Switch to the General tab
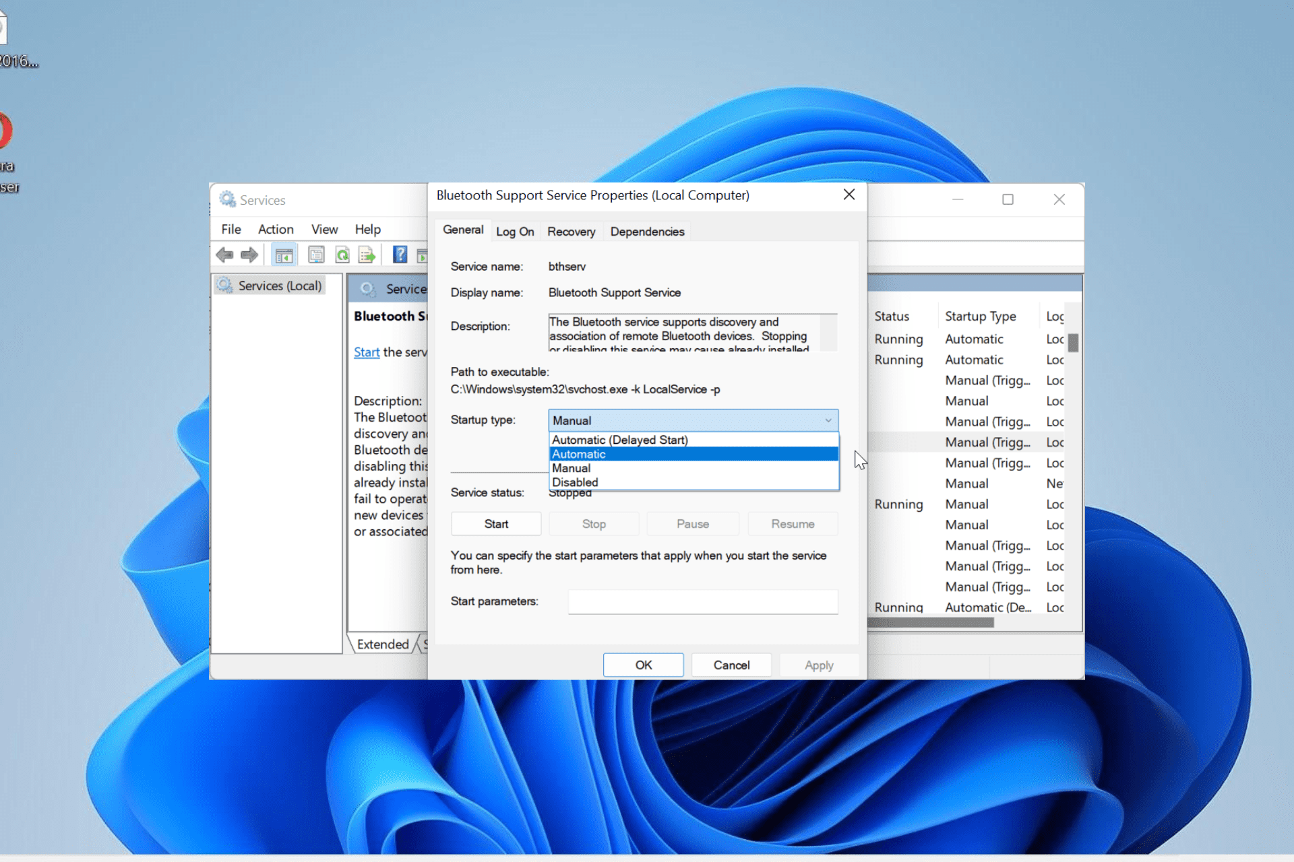1294x862 pixels. click(463, 230)
